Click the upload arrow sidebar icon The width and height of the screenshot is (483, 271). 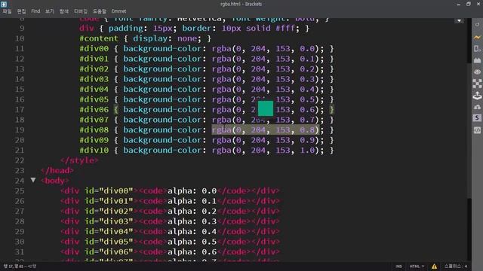point(477,96)
